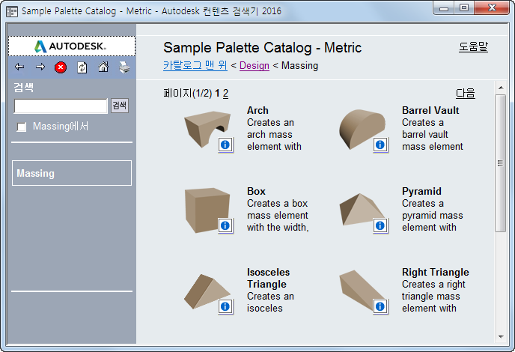This screenshot has height=352, width=515.
Task: Click the Back arrow navigation icon
Action: pyautogui.click(x=19, y=67)
